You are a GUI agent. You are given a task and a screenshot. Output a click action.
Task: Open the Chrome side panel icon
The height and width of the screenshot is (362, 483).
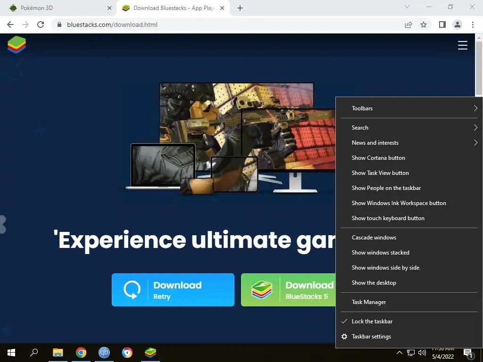click(x=442, y=25)
